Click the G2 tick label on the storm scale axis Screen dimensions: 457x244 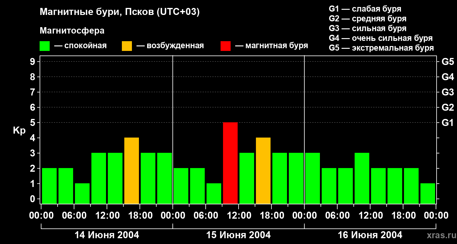[x=448, y=107]
